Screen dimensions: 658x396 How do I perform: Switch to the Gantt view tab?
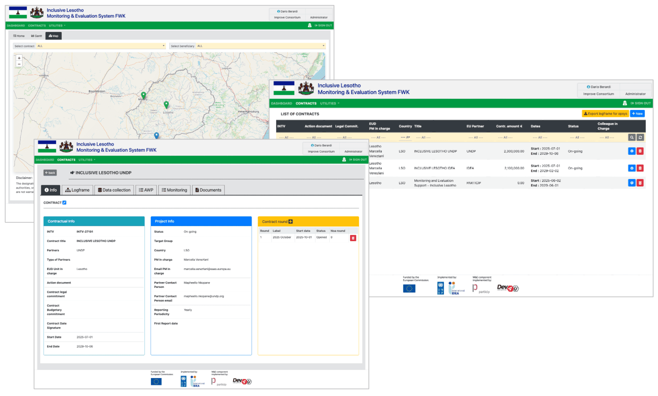click(x=37, y=36)
